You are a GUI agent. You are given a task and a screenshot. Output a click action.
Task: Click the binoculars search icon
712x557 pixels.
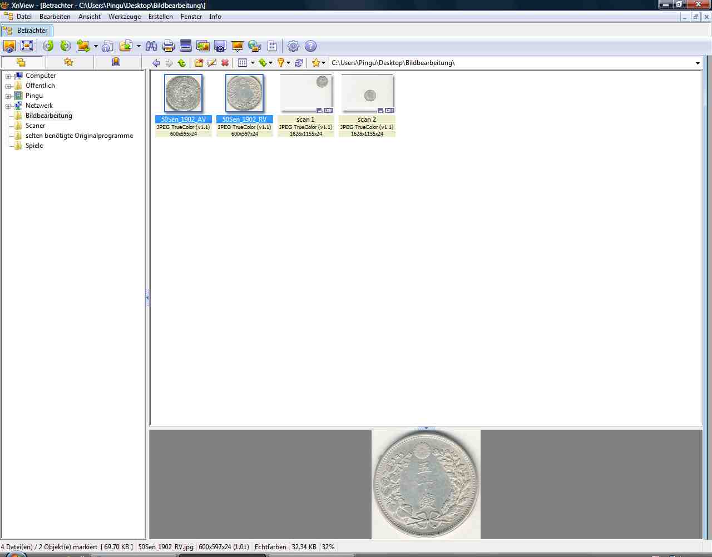(151, 46)
